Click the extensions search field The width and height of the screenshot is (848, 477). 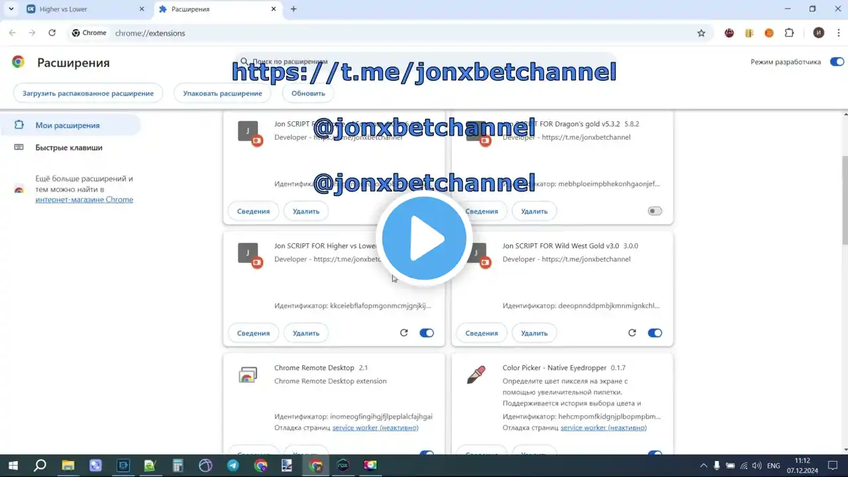[x=424, y=61]
